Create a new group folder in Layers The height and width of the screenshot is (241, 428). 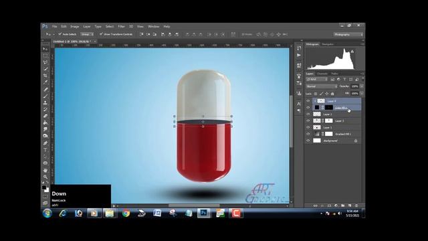(343, 206)
